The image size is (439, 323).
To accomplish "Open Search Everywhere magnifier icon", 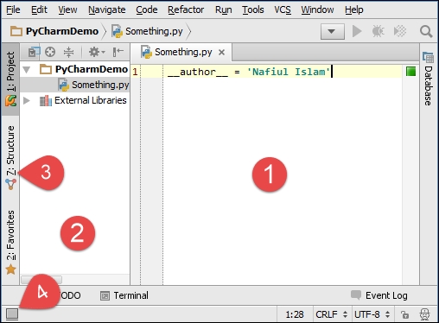I will (x=426, y=31).
